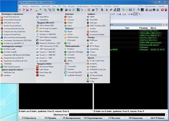
Task: Open the Вкладки menu
Action: coord(71,6)
